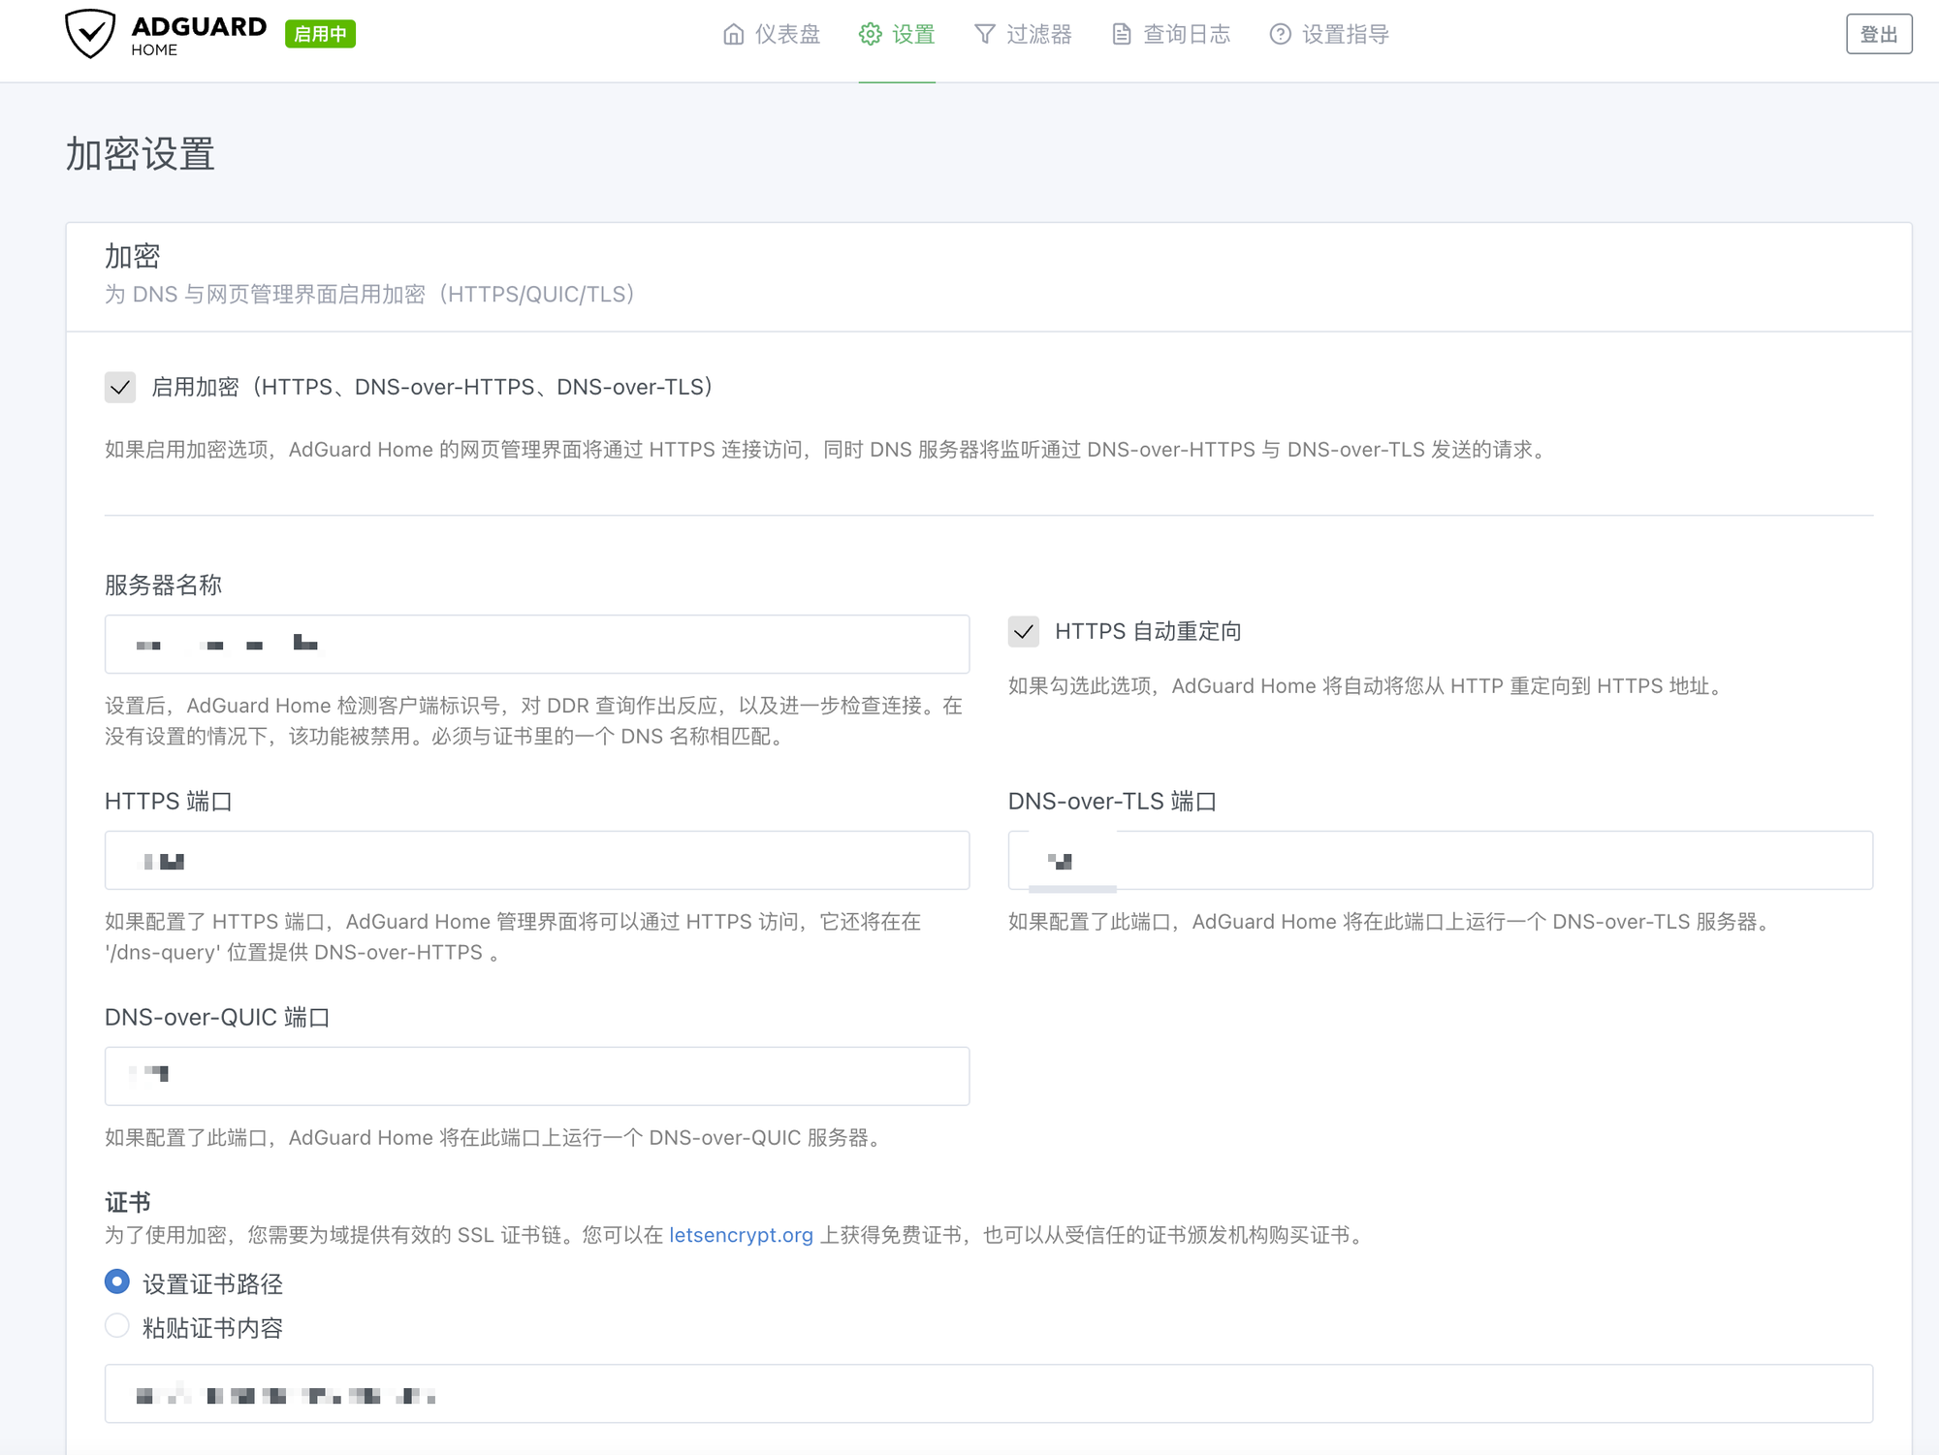Click the green 启用中 status badge
The image size is (1939, 1455).
(x=320, y=34)
